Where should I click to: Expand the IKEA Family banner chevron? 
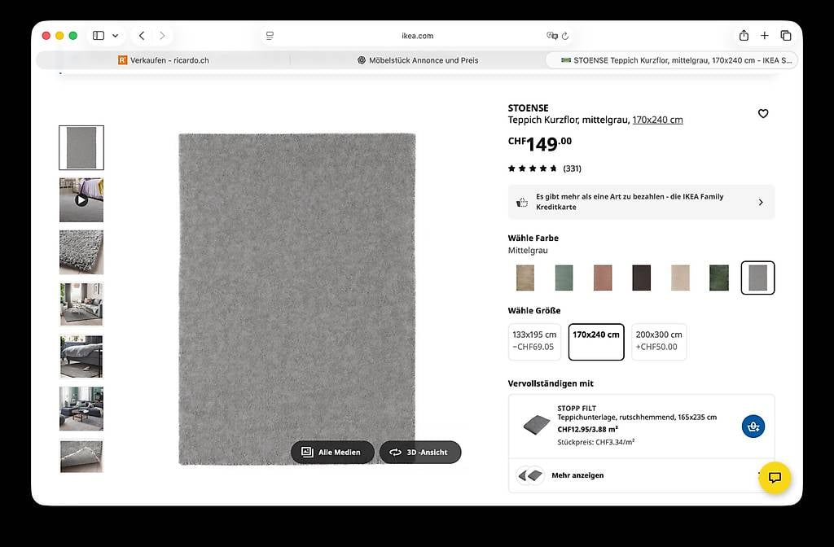[761, 202]
